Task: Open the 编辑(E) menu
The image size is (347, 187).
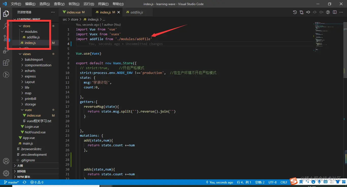Action: click(30, 4)
